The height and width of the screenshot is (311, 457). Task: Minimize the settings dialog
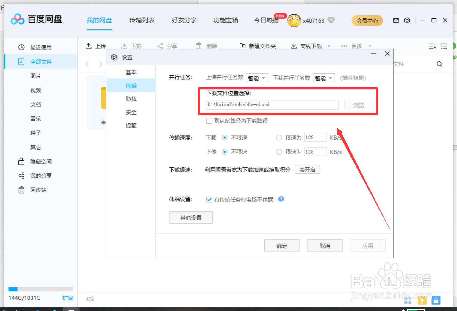[374, 53]
